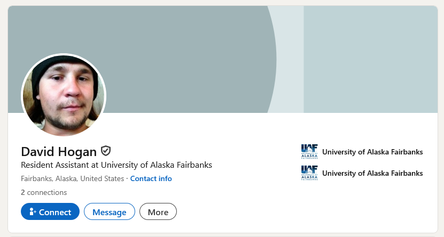
Task: Open the first University of Alaska Fairbanks link
Action: pyautogui.click(x=372, y=152)
